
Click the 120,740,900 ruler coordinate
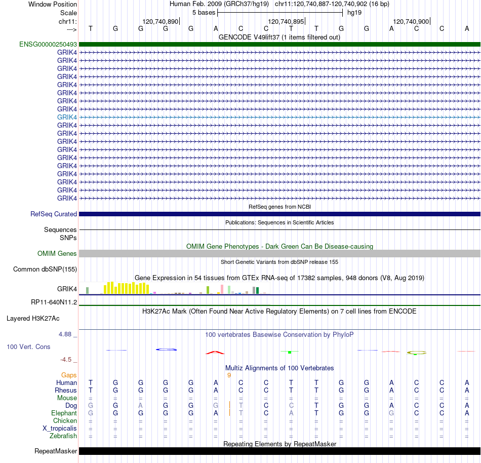coord(411,21)
